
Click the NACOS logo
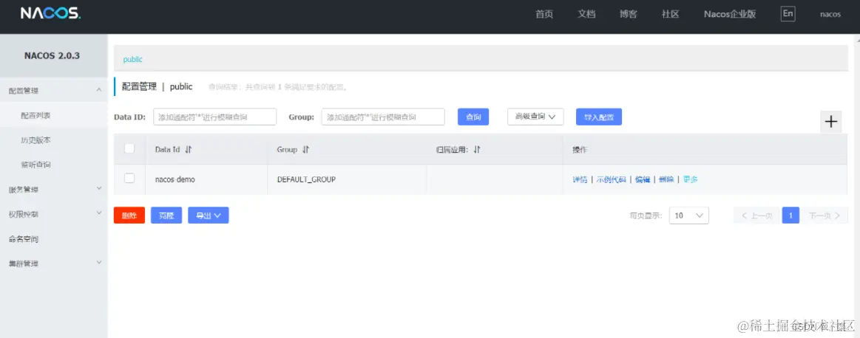(x=51, y=14)
